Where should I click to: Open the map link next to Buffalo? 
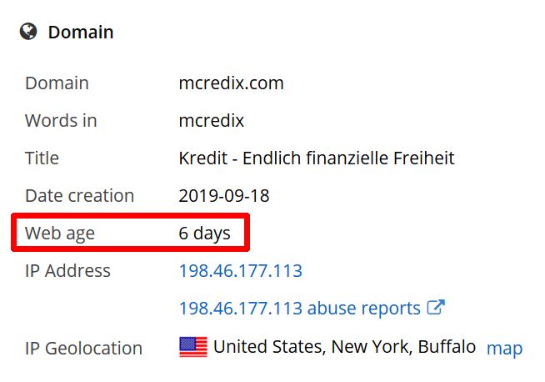(504, 349)
